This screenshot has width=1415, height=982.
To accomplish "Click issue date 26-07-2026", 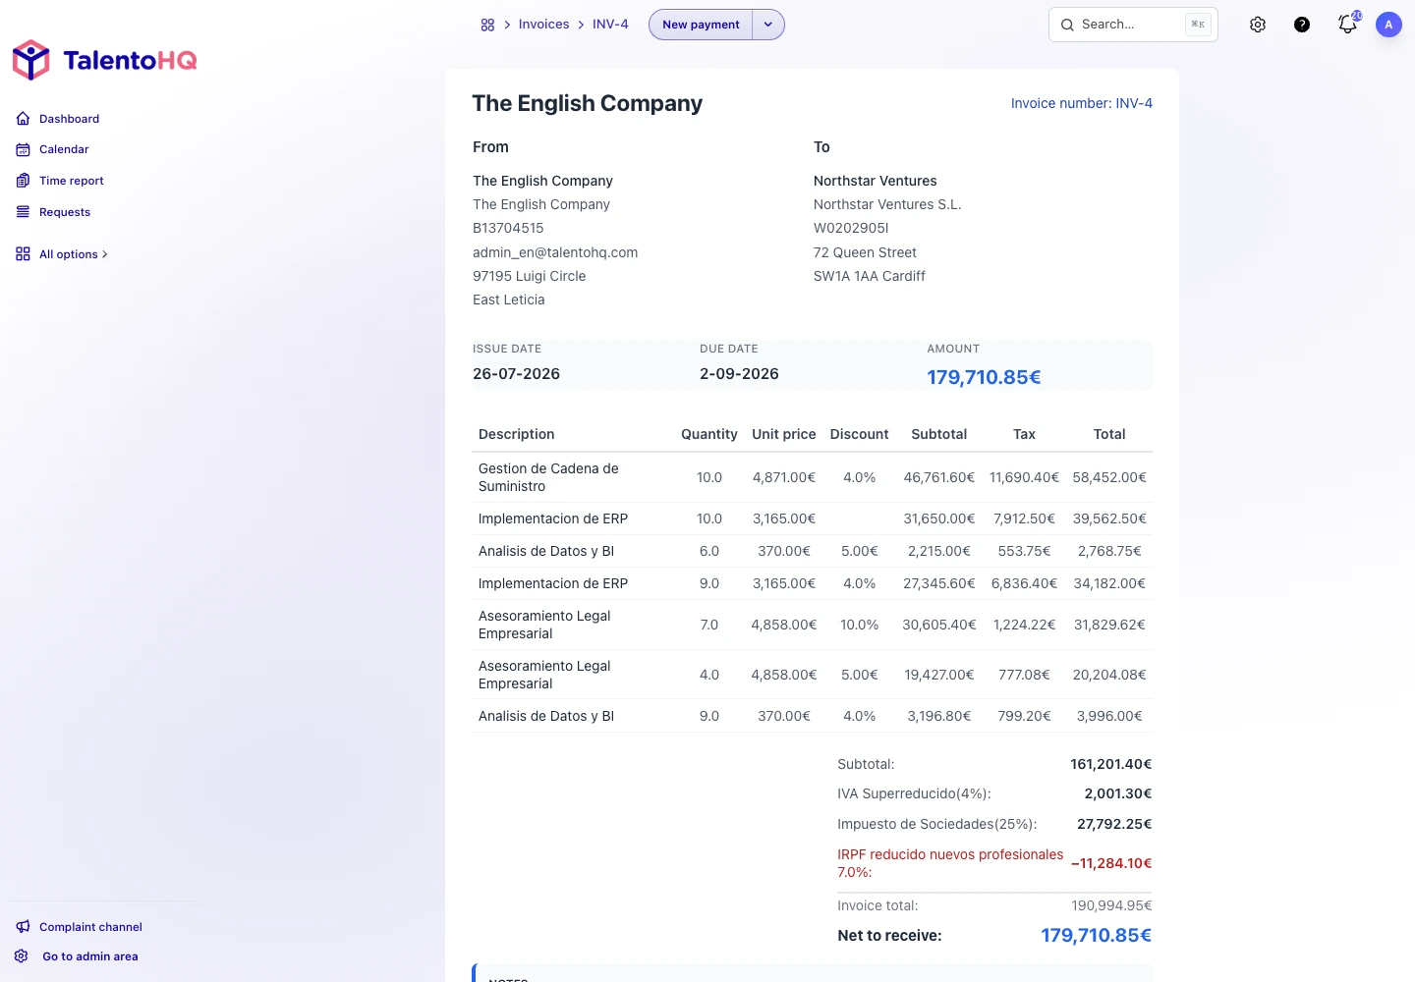I will (516, 374).
